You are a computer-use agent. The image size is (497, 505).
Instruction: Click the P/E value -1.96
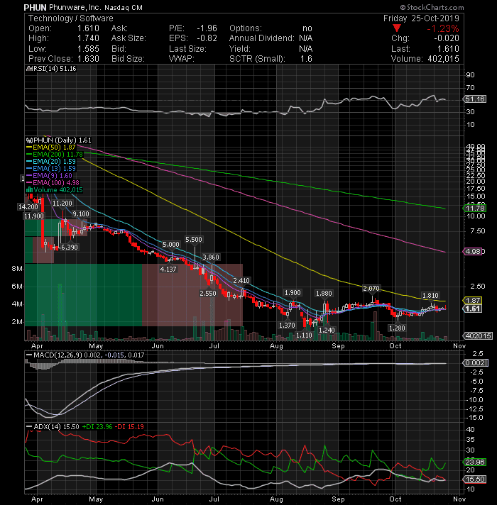point(207,28)
